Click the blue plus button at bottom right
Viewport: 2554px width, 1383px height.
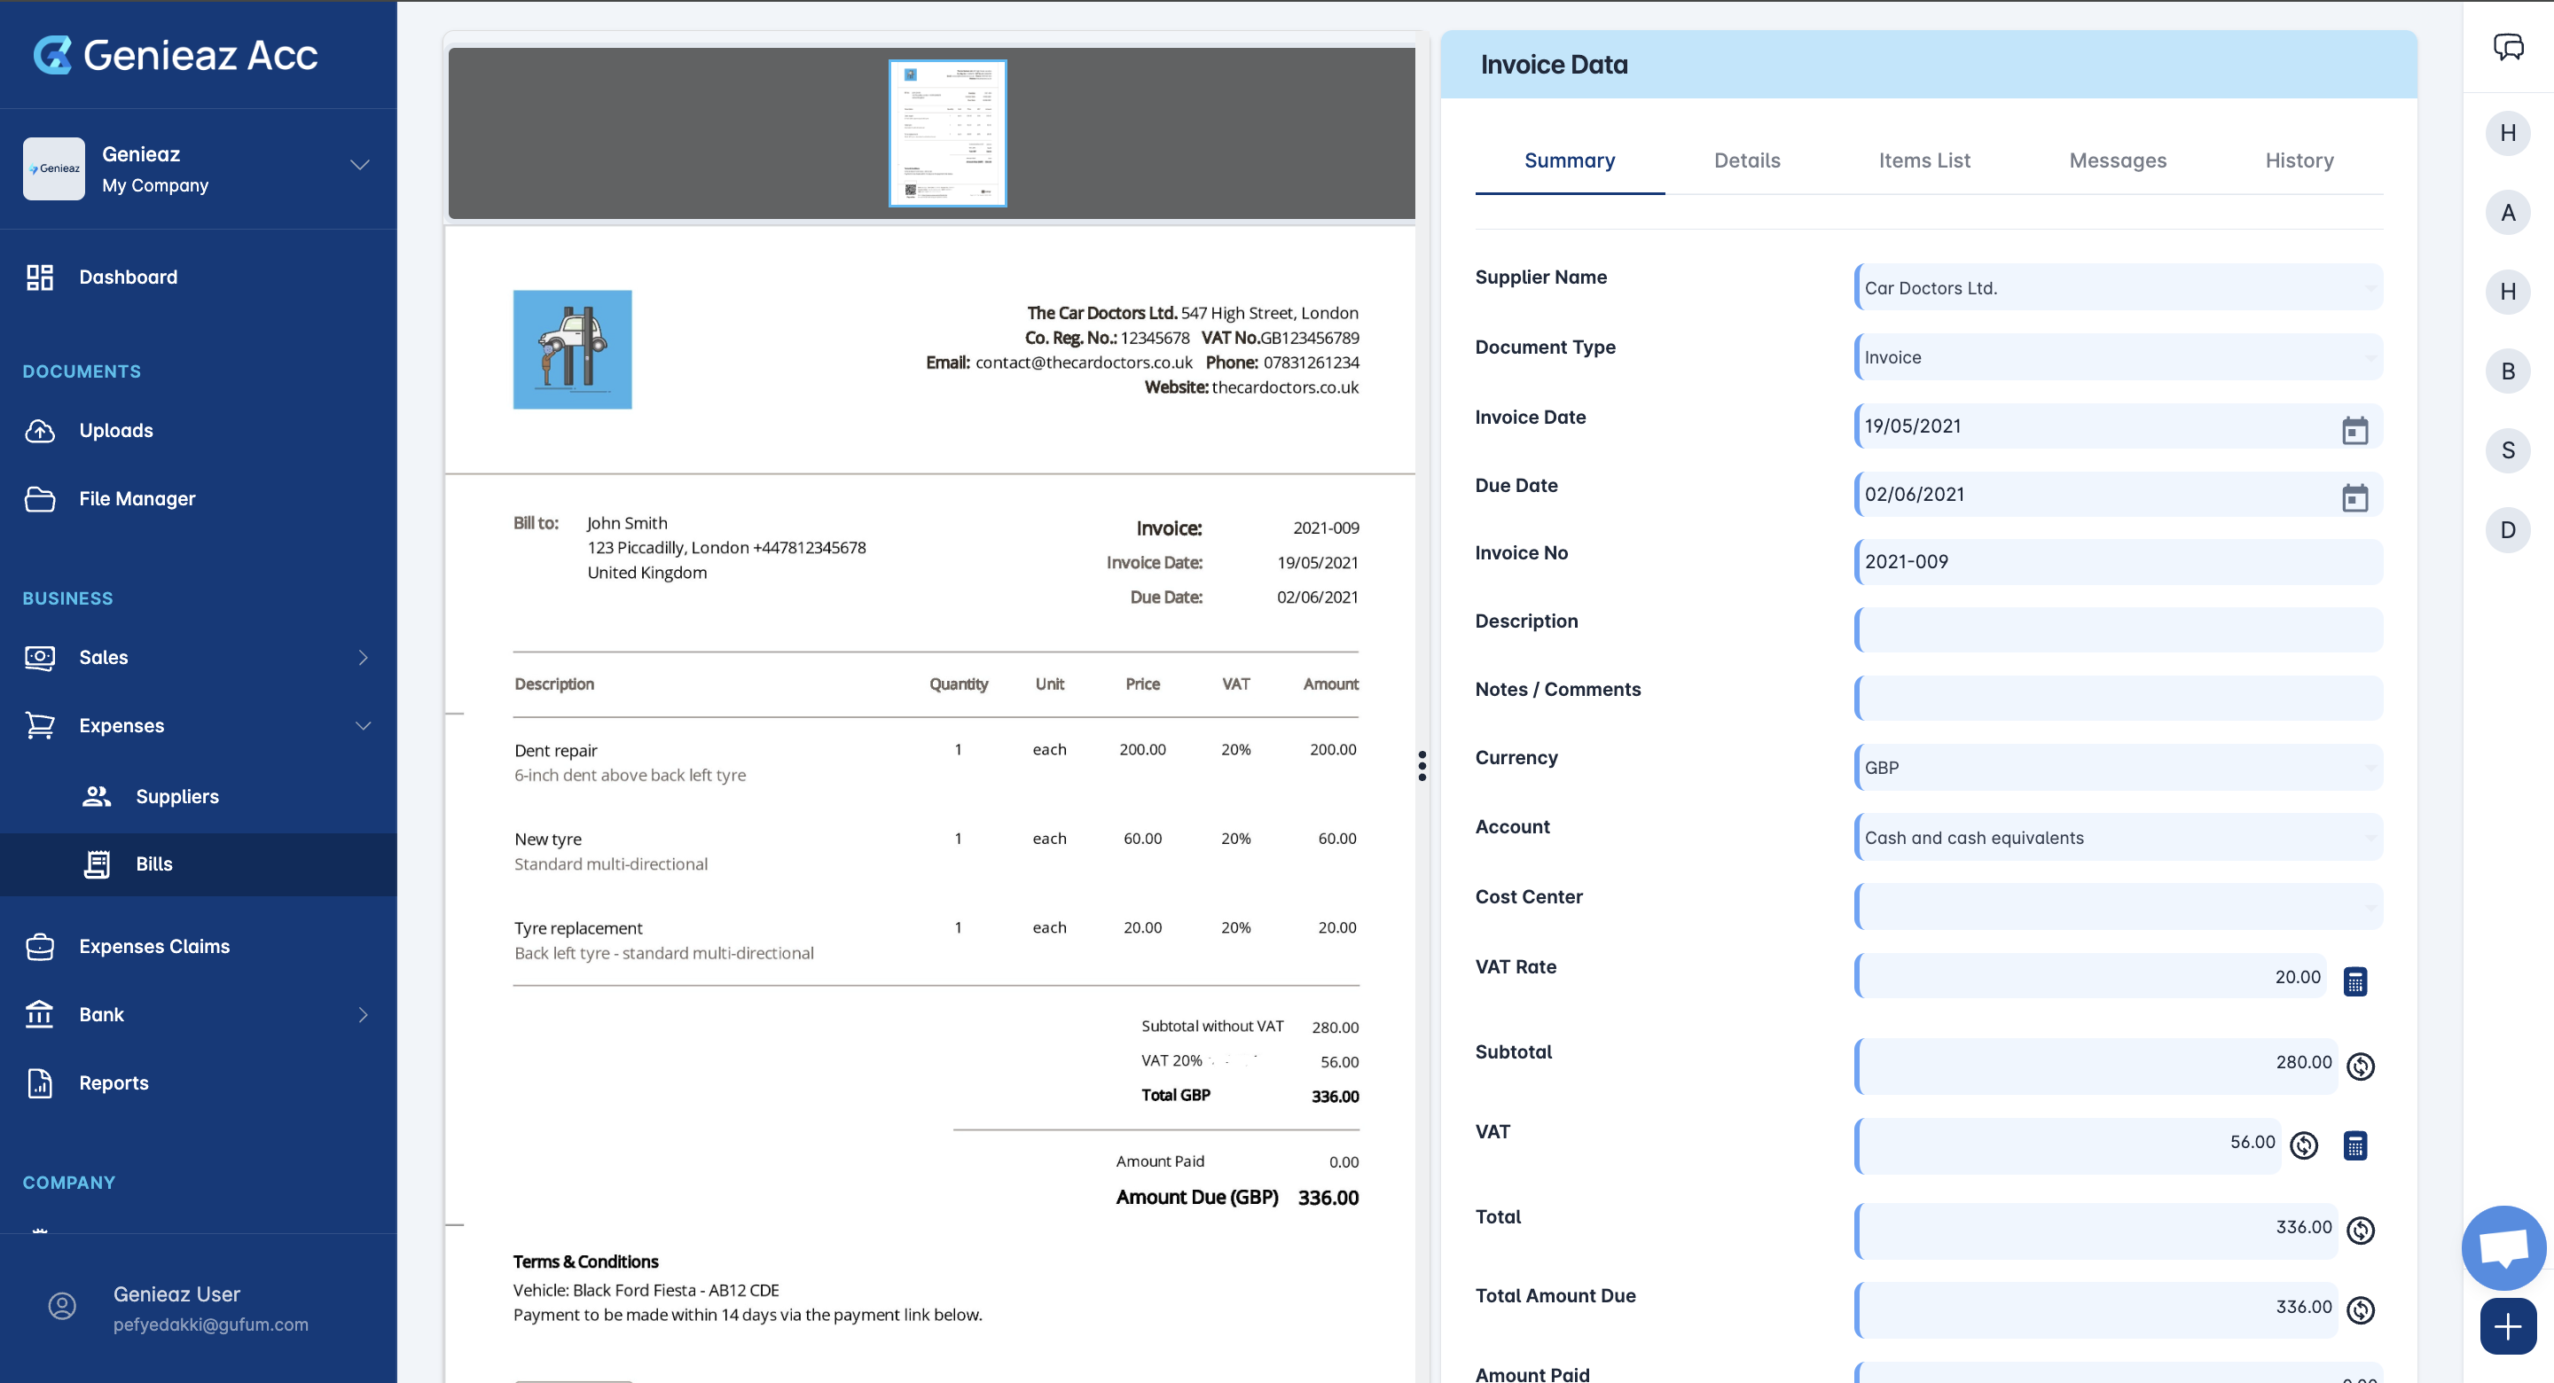pyautogui.click(x=2507, y=1325)
